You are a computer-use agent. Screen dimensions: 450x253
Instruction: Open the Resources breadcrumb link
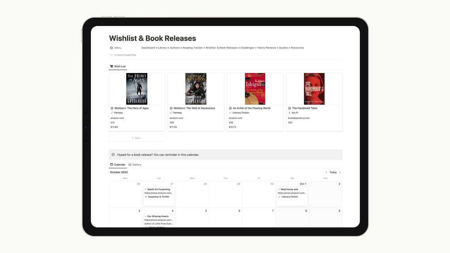pyautogui.click(x=297, y=48)
